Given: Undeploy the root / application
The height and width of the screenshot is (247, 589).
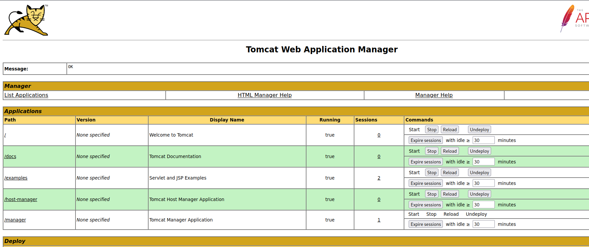Looking at the screenshot, I should point(479,130).
